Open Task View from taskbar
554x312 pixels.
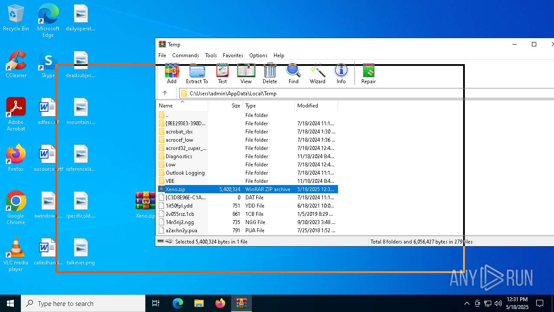point(156,303)
